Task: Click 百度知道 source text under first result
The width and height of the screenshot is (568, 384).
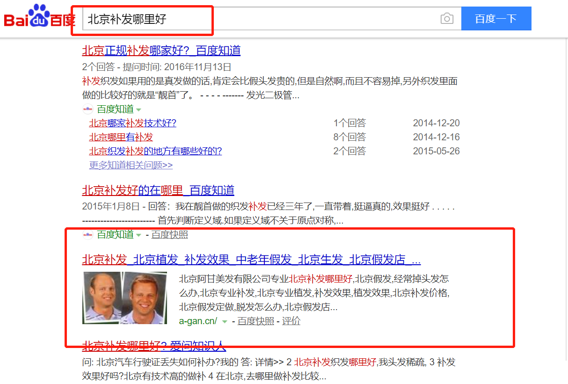Action: coord(115,109)
